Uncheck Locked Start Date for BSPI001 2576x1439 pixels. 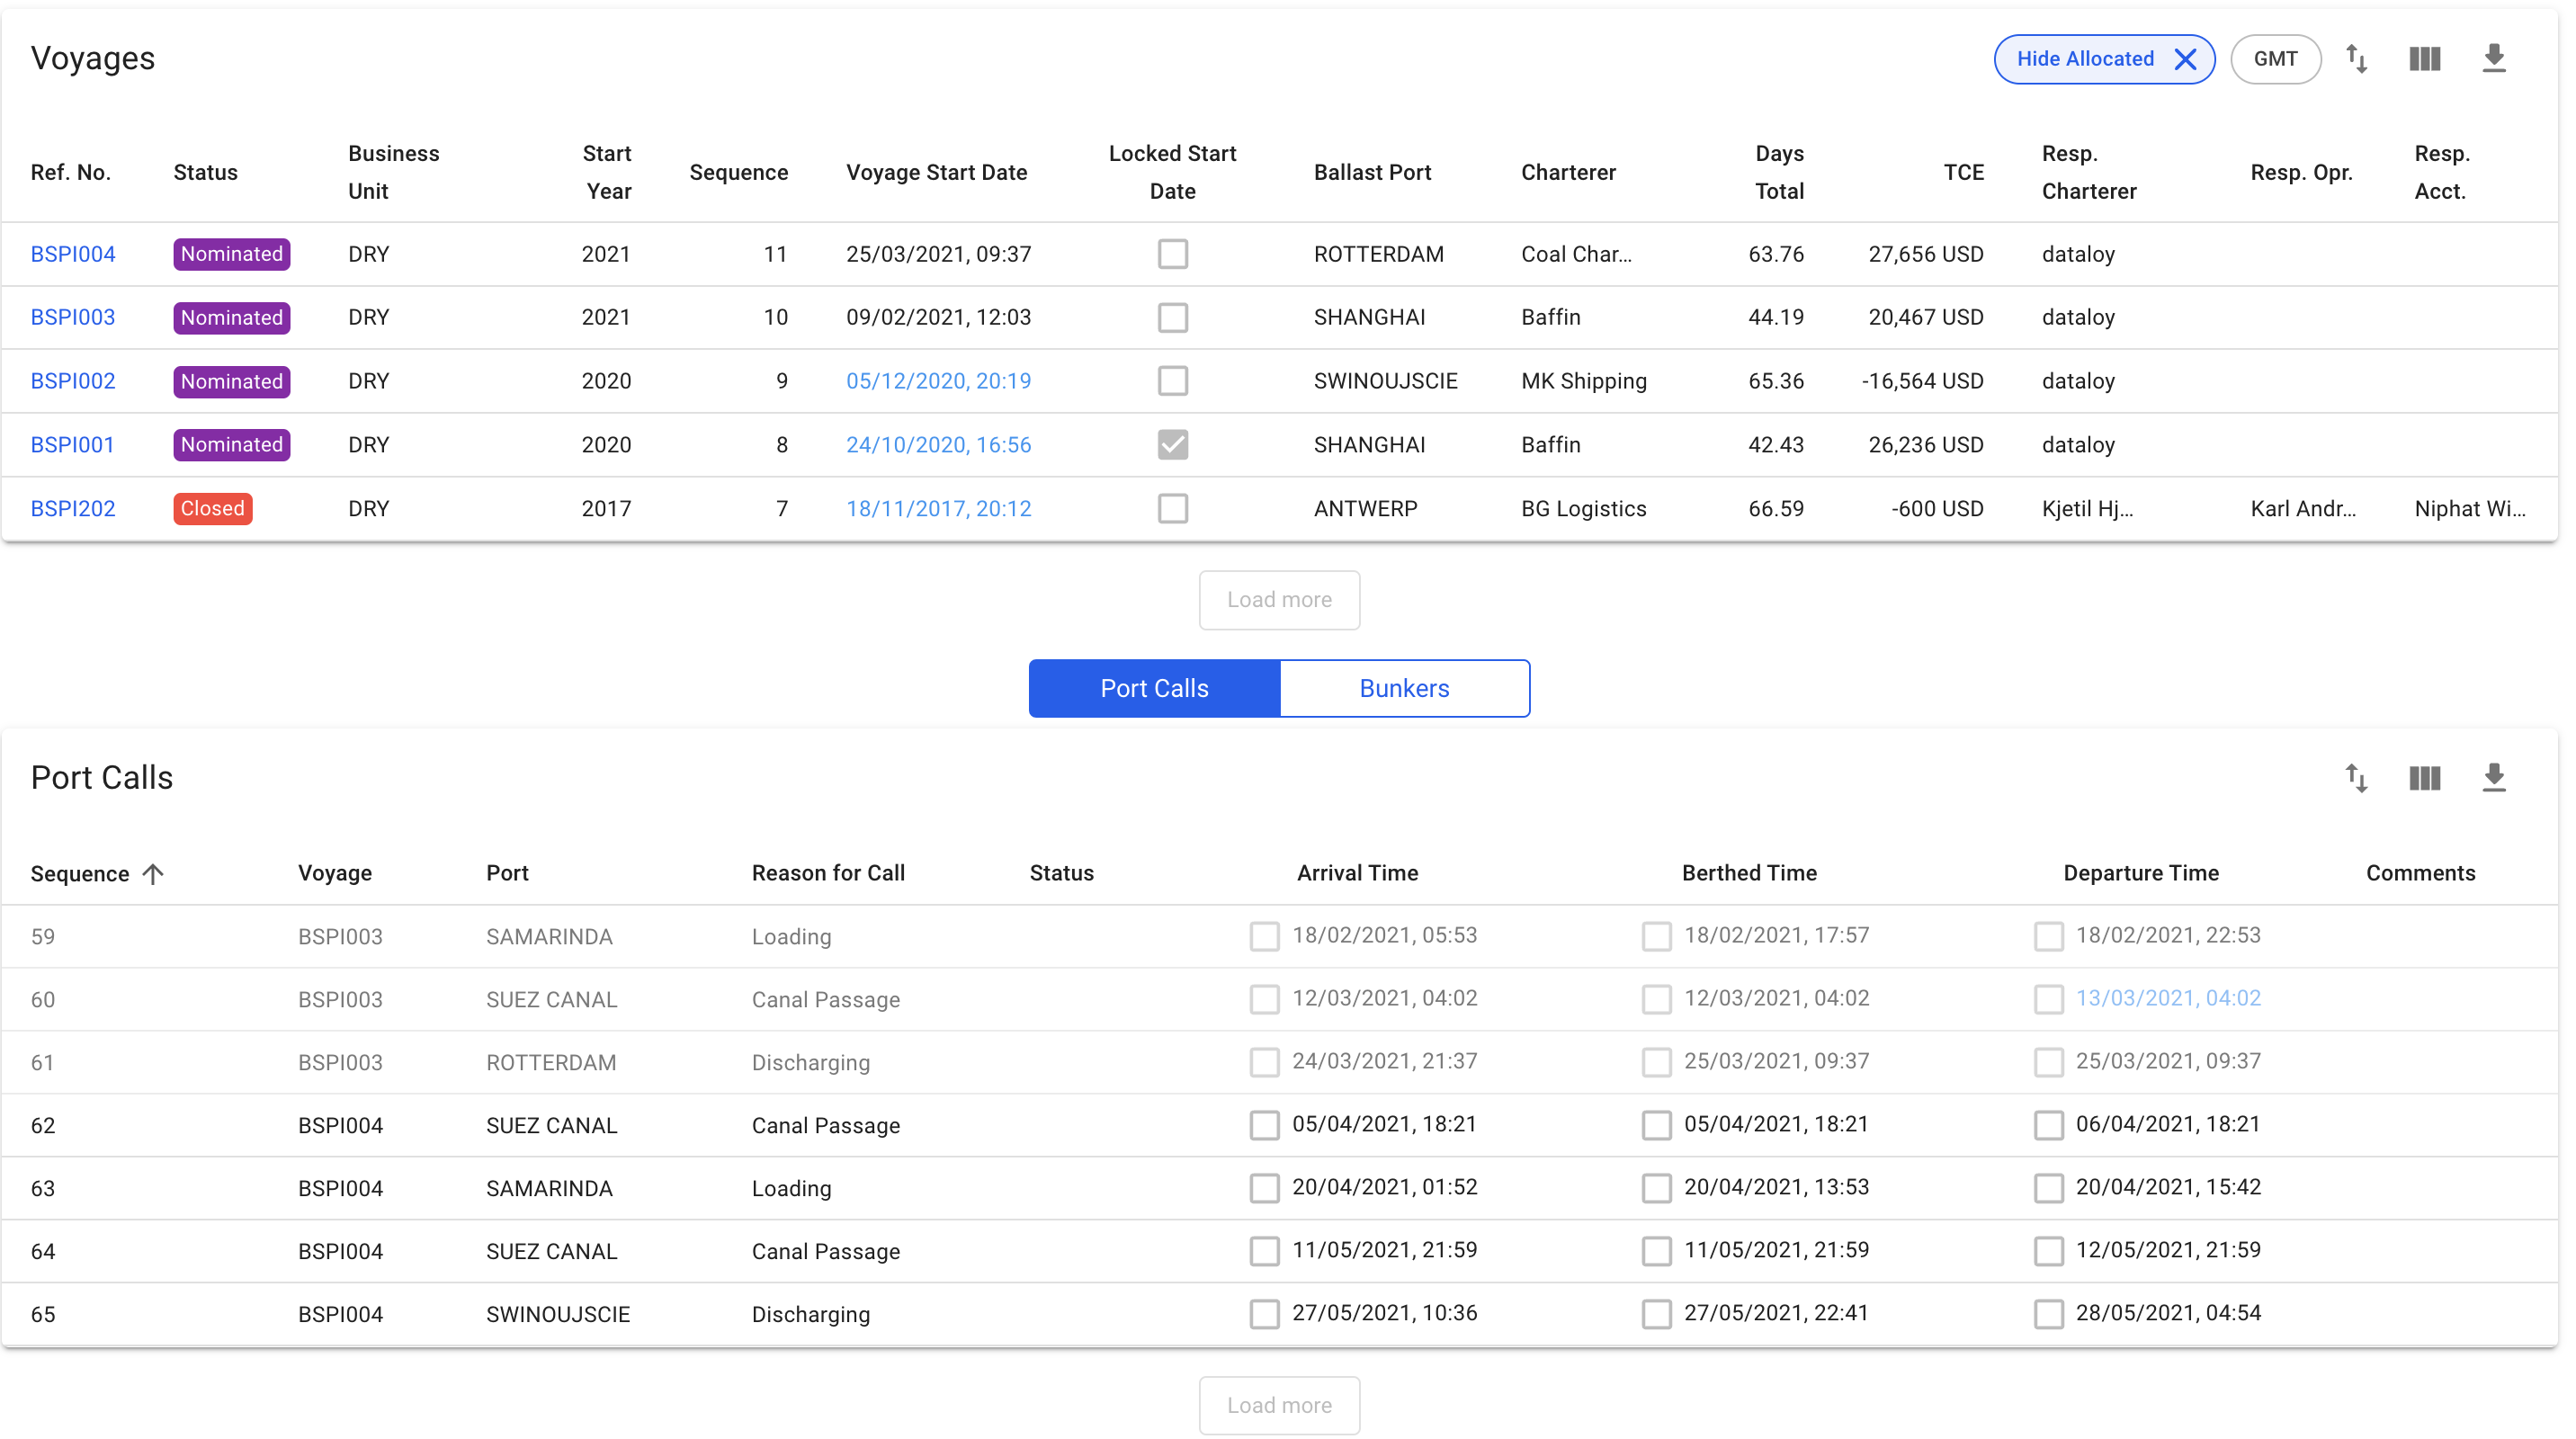click(x=1173, y=445)
